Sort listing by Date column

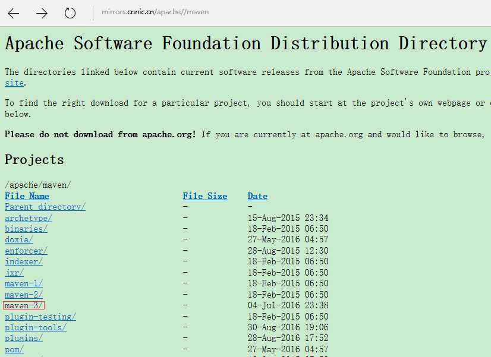(257, 196)
